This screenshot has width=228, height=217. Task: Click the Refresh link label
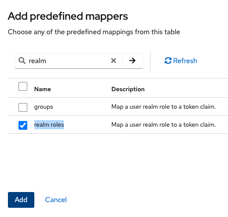(x=185, y=60)
